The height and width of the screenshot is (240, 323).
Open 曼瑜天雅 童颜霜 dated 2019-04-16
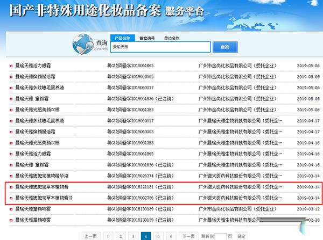point(32,165)
